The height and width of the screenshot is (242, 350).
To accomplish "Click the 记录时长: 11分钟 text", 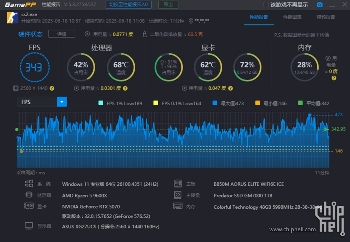I will pos(166,21).
